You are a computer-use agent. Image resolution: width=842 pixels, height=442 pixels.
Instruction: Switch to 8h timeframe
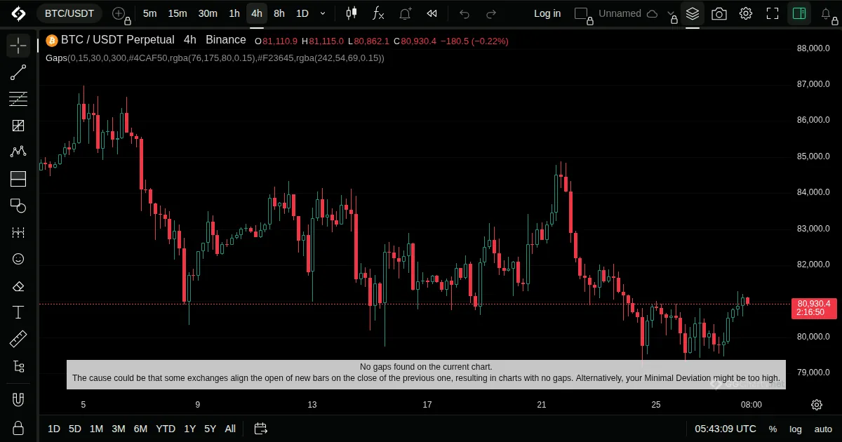tap(279, 13)
